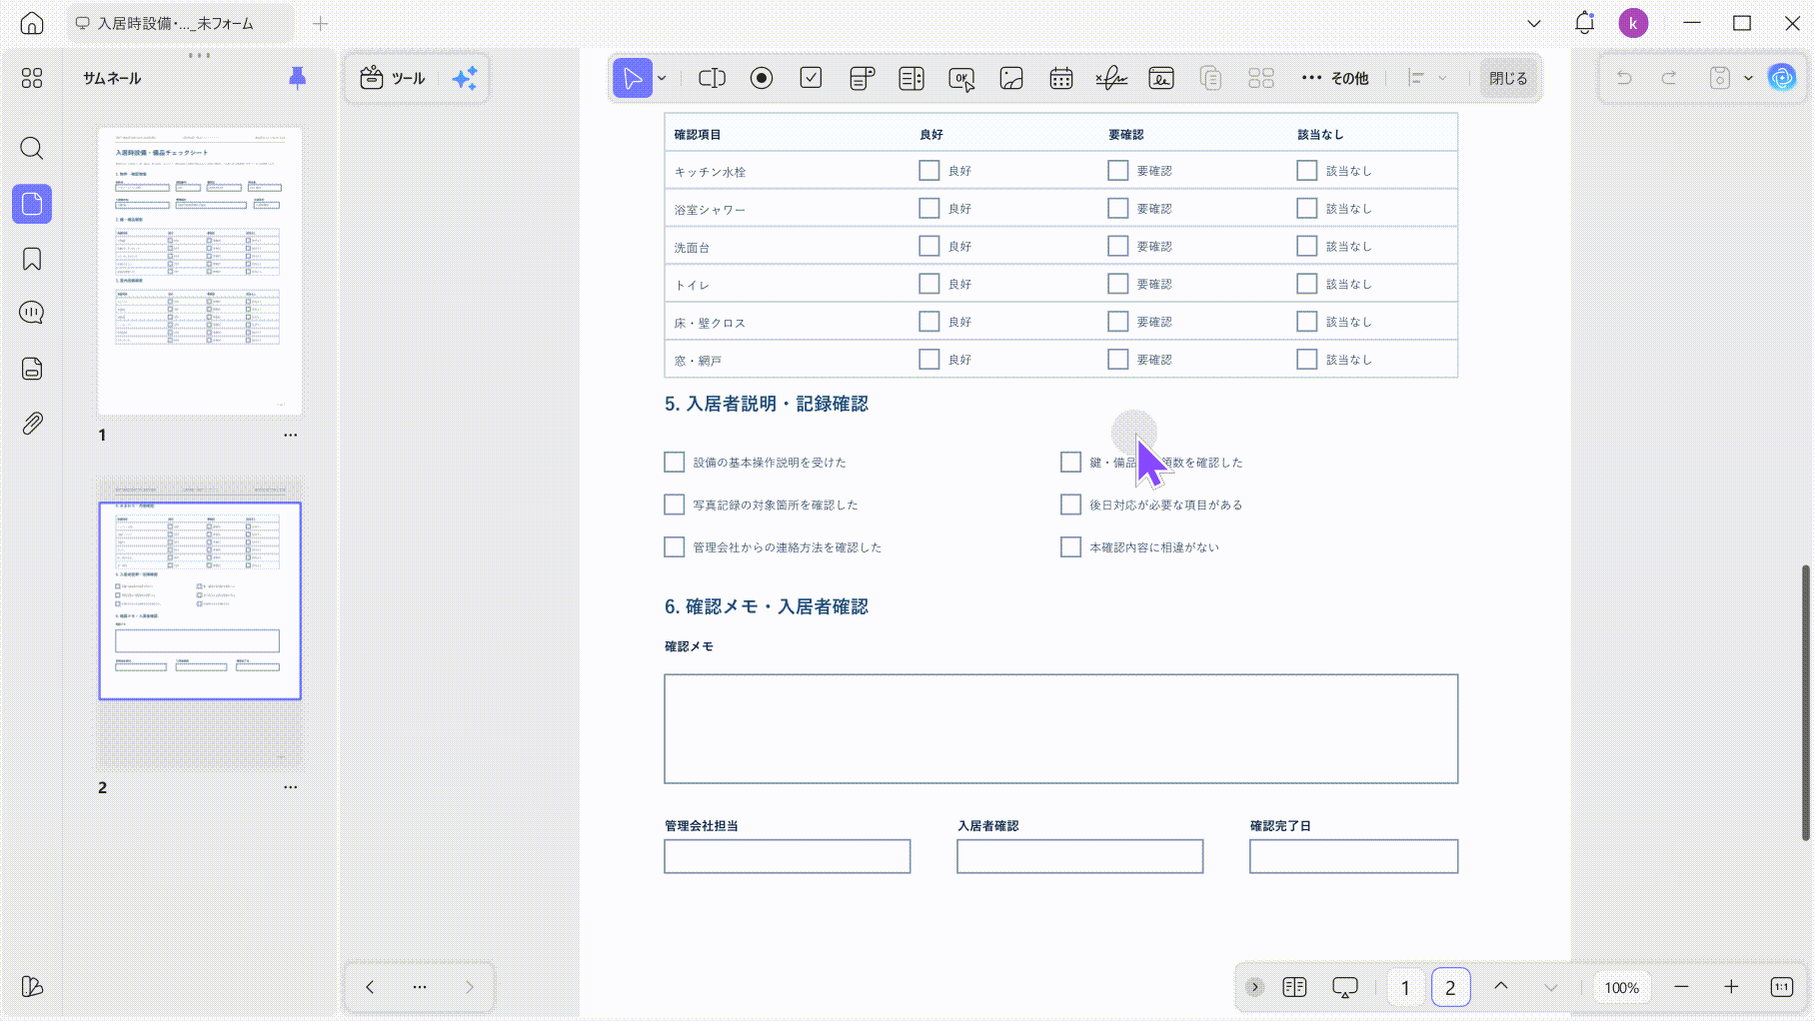1815x1021 pixels.
Task: Check 該当なし for 窓・網戸
Action: coord(1307,360)
